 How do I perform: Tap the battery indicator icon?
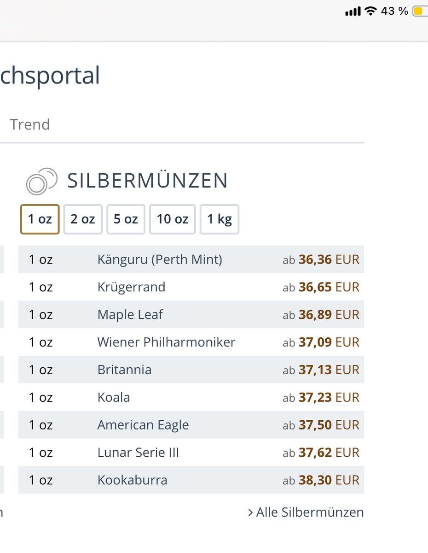pos(420,11)
